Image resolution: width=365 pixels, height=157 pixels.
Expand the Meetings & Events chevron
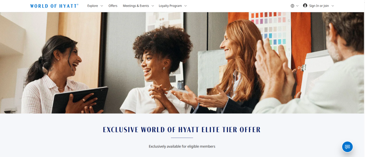coord(153,6)
